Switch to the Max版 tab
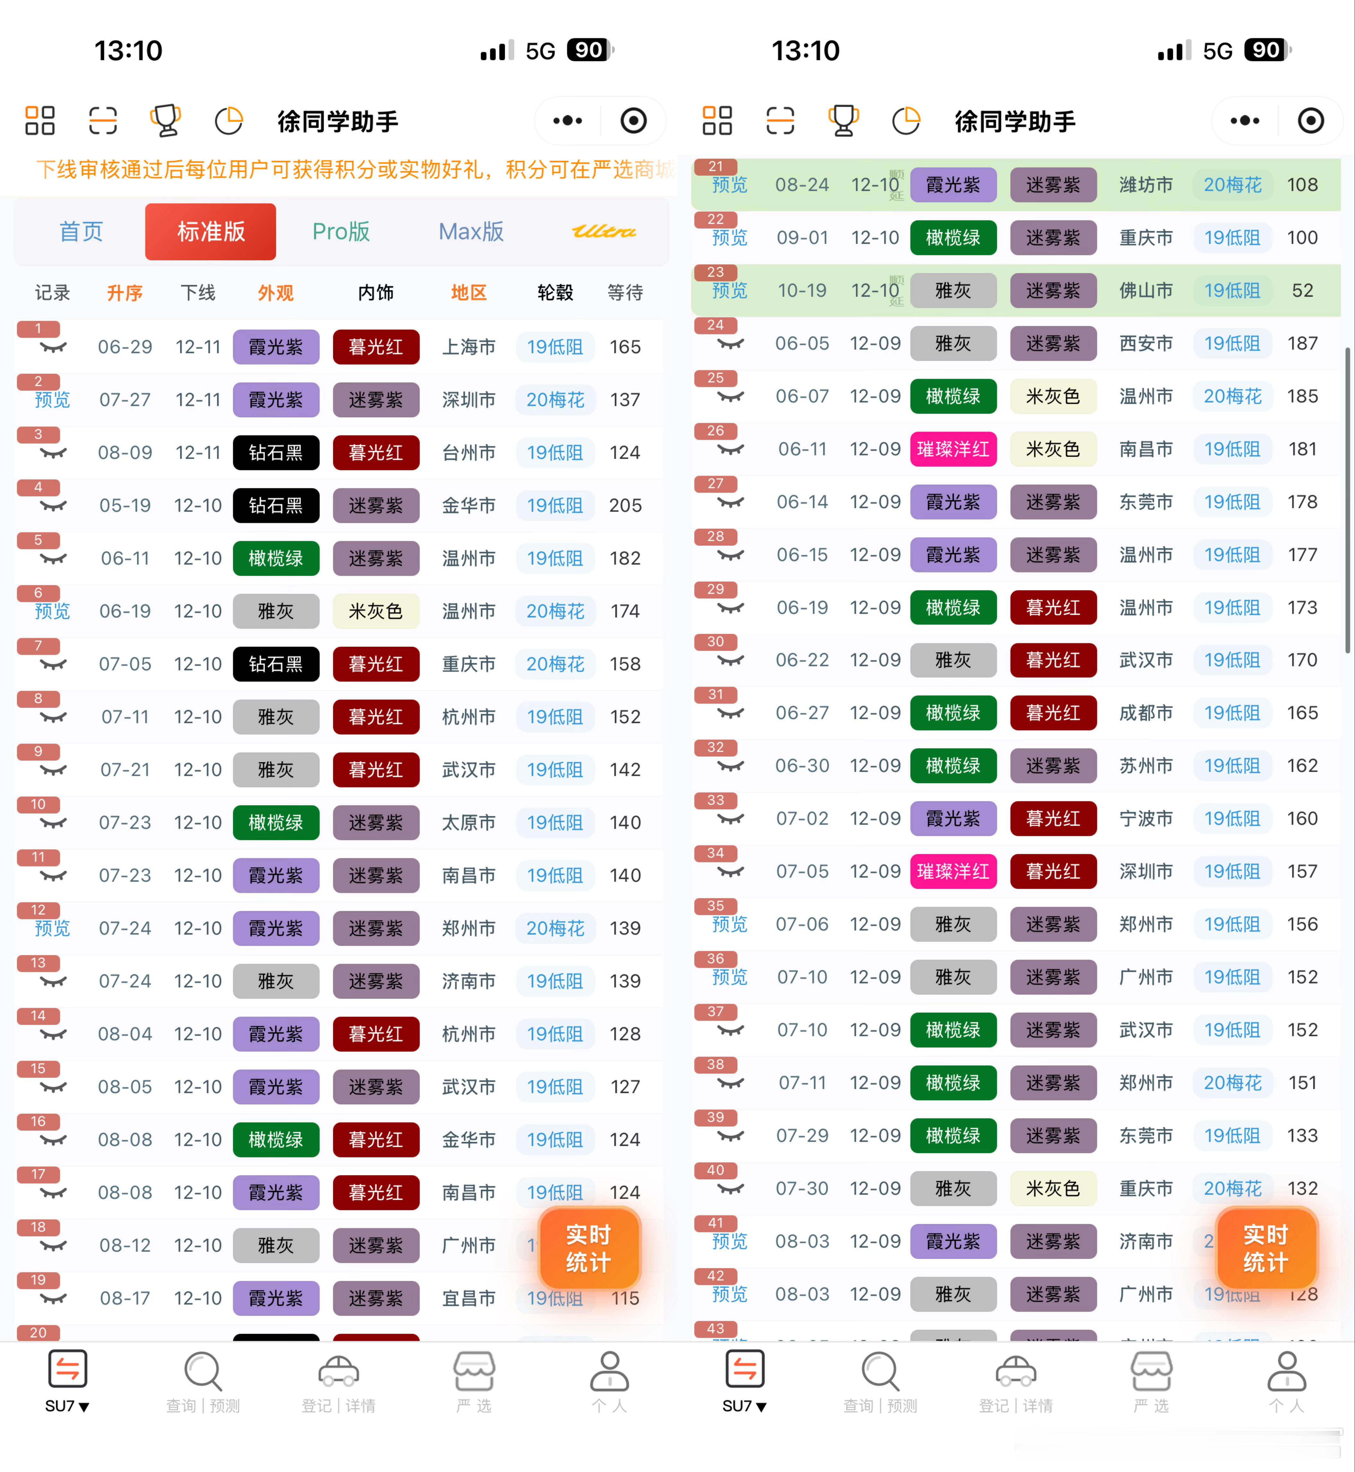 471,232
